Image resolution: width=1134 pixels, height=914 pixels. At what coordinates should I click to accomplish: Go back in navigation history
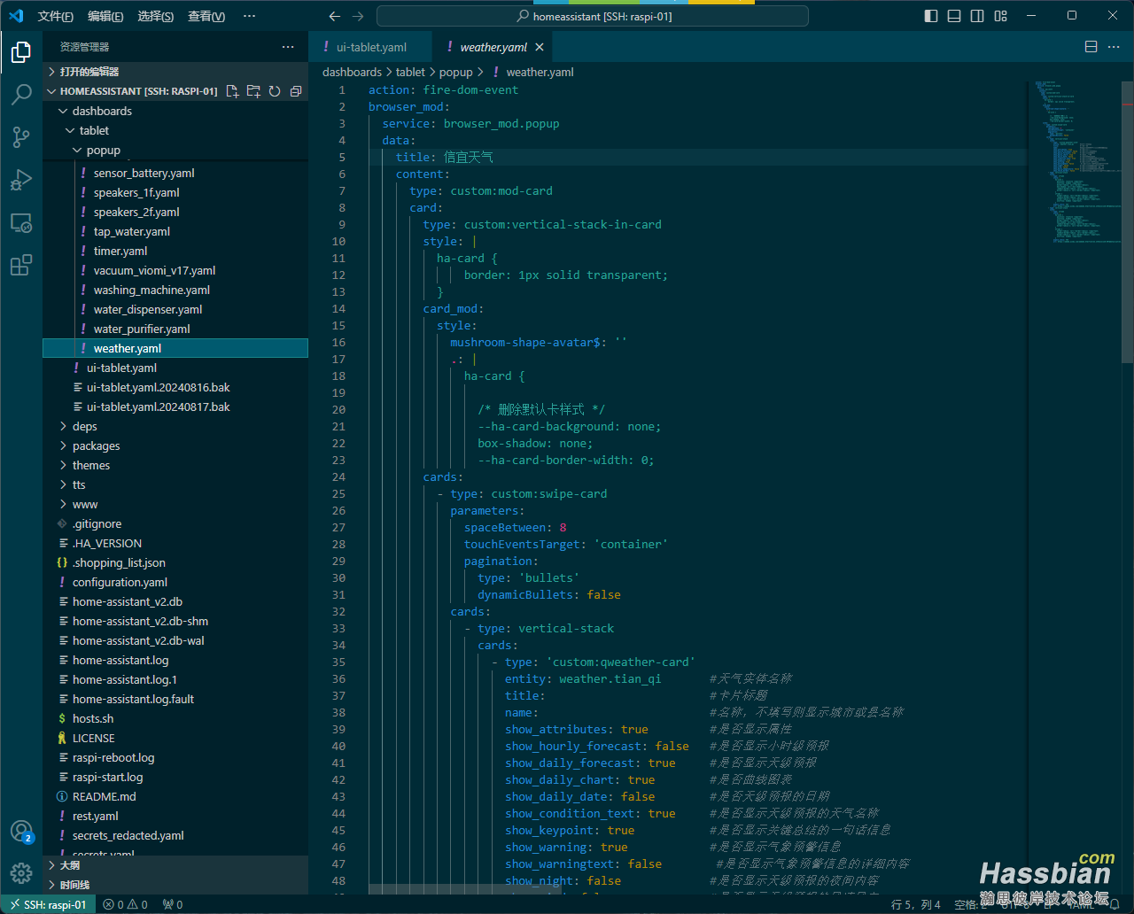tap(334, 16)
